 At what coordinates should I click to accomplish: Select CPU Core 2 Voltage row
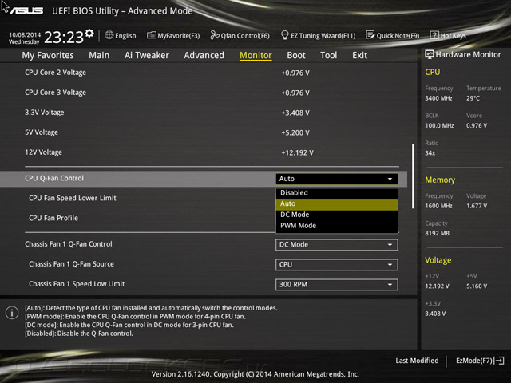(x=204, y=73)
